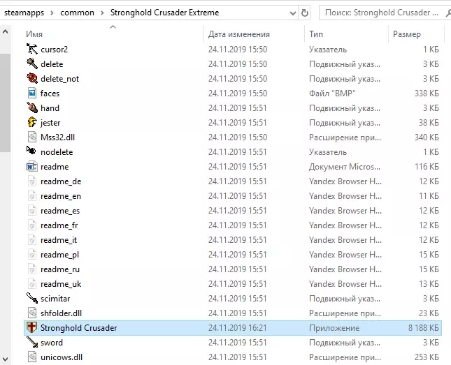Click the 253 КБ size cell

(427, 357)
